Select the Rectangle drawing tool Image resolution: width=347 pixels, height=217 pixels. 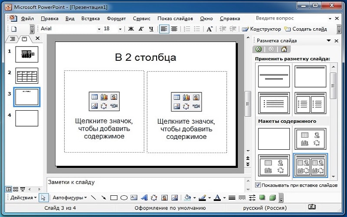pyautogui.click(x=114, y=197)
